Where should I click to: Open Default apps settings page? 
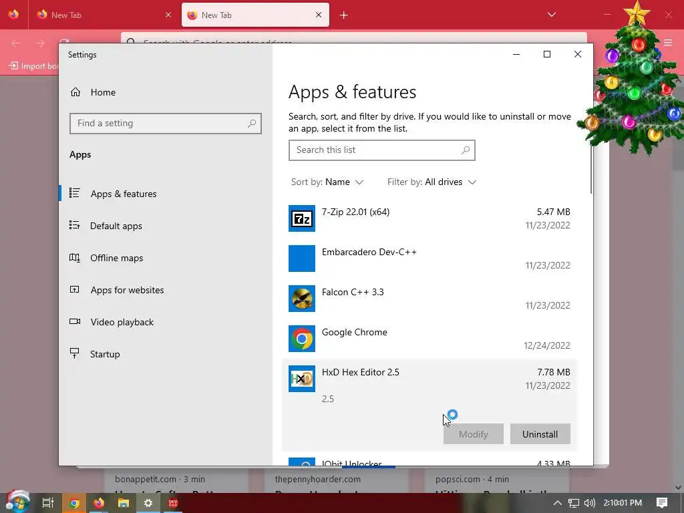pos(116,226)
